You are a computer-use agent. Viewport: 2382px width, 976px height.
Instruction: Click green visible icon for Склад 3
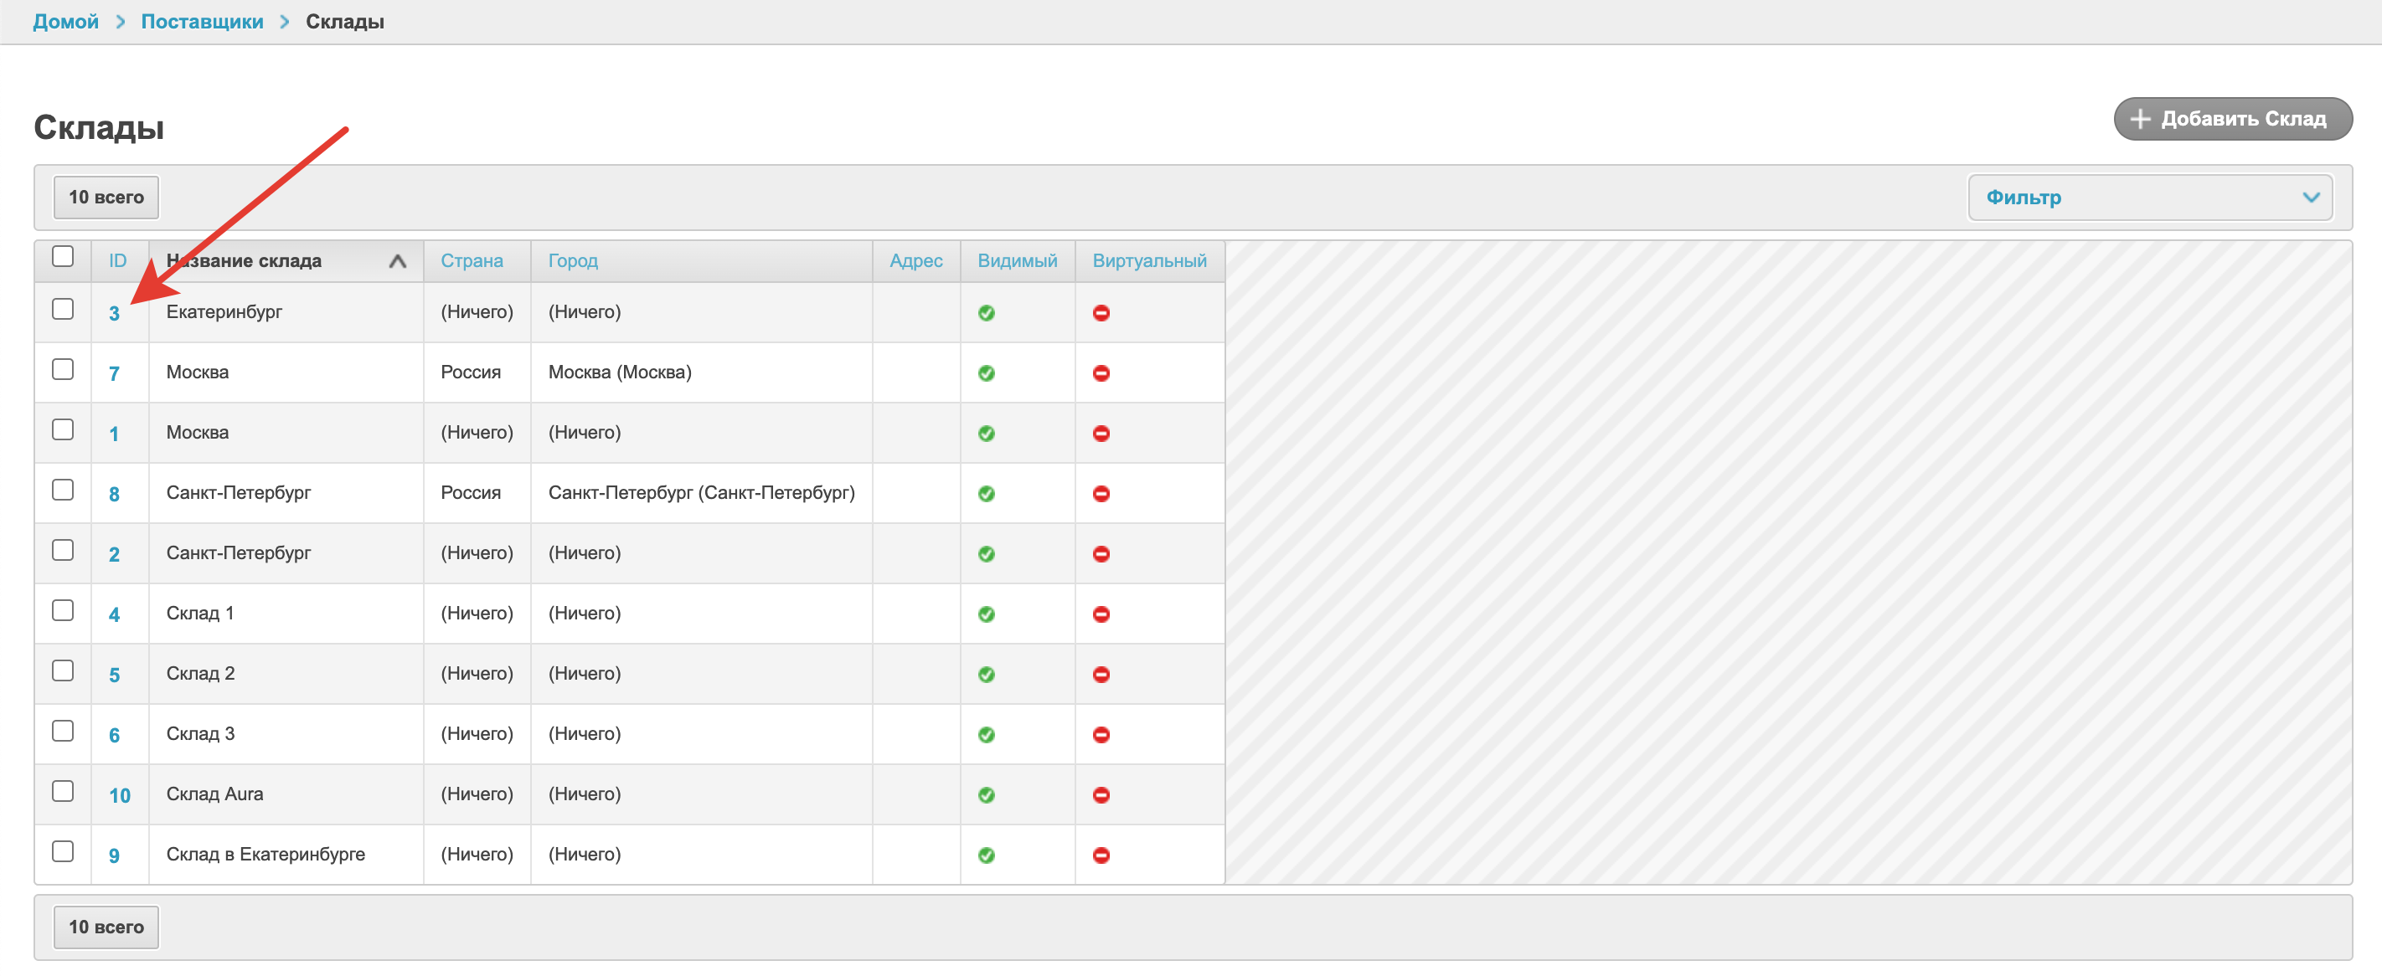pos(986,735)
